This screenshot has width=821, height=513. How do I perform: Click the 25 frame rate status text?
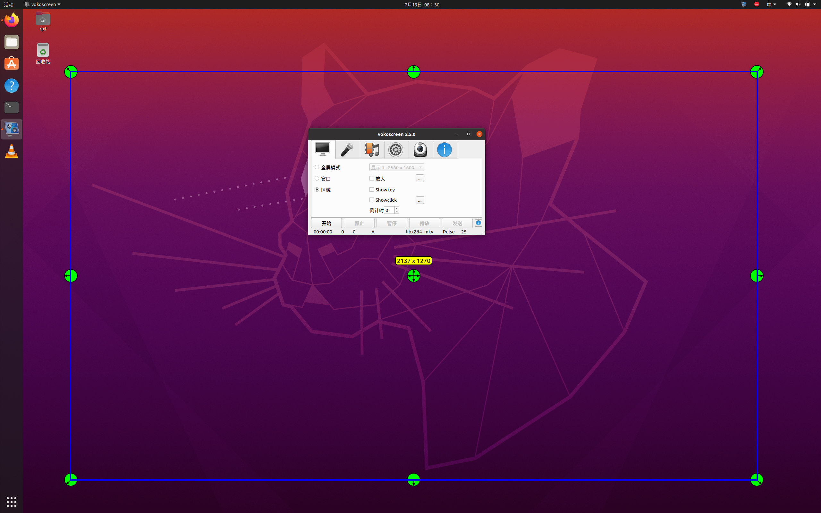pos(463,232)
